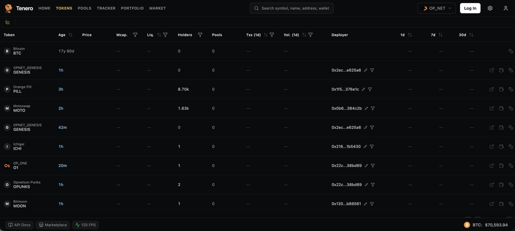Click wallet icon in ICHI row
Screen dimensions: 515x231
[501, 147]
